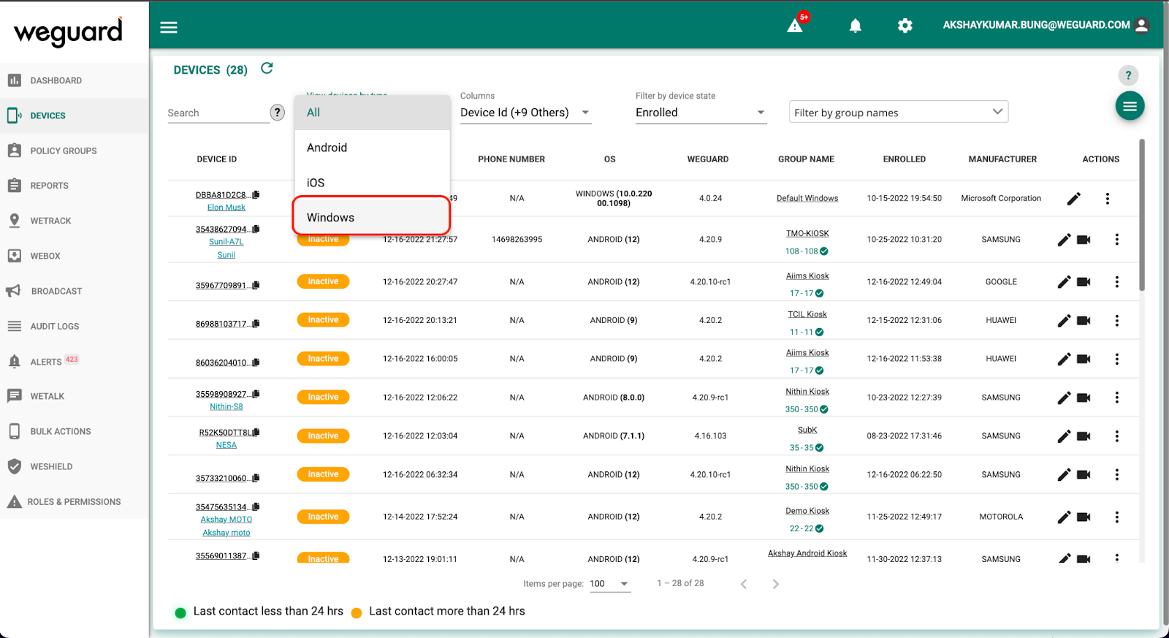The height and width of the screenshot is (638, 1169).
Task: Open the notifications bell
Action: (856, 26)
